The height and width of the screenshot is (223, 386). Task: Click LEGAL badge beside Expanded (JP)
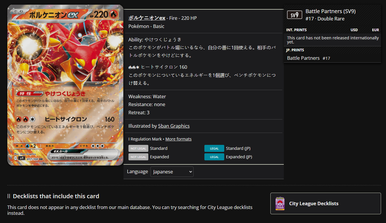tap(214, 157)
